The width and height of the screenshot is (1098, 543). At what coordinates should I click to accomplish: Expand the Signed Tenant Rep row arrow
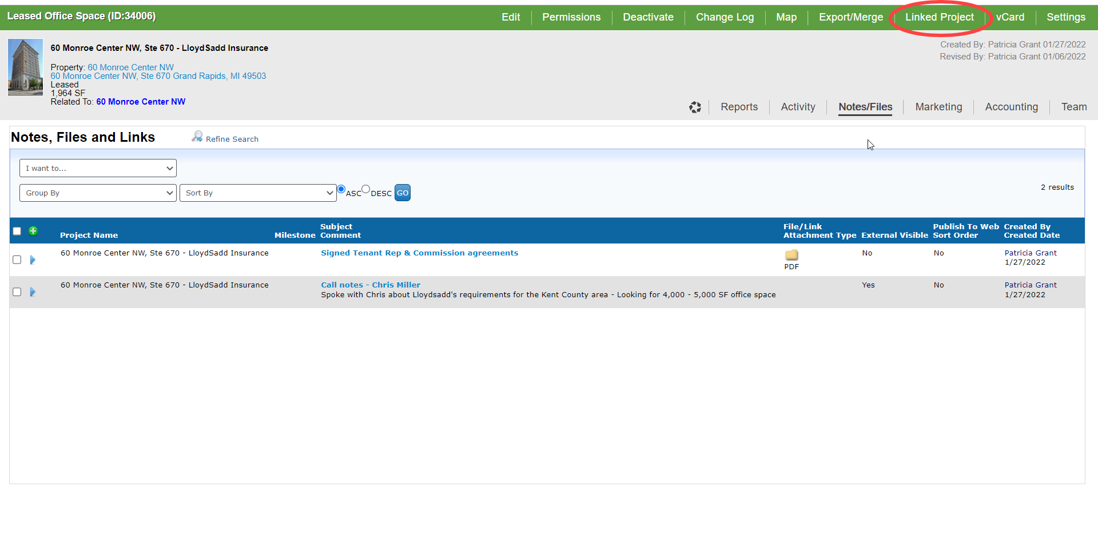click(33, 260)
